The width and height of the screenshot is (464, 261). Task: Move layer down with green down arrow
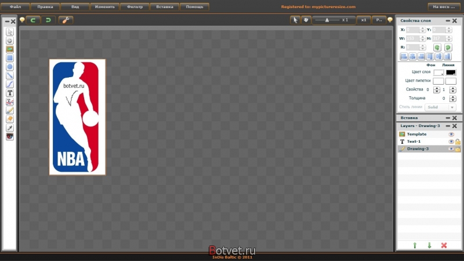(429, 245)
